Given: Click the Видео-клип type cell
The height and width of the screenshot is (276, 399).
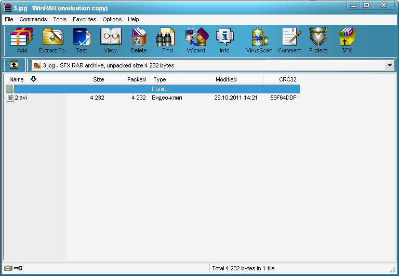Looking at the screenshot, I should (x=167, y=98).
